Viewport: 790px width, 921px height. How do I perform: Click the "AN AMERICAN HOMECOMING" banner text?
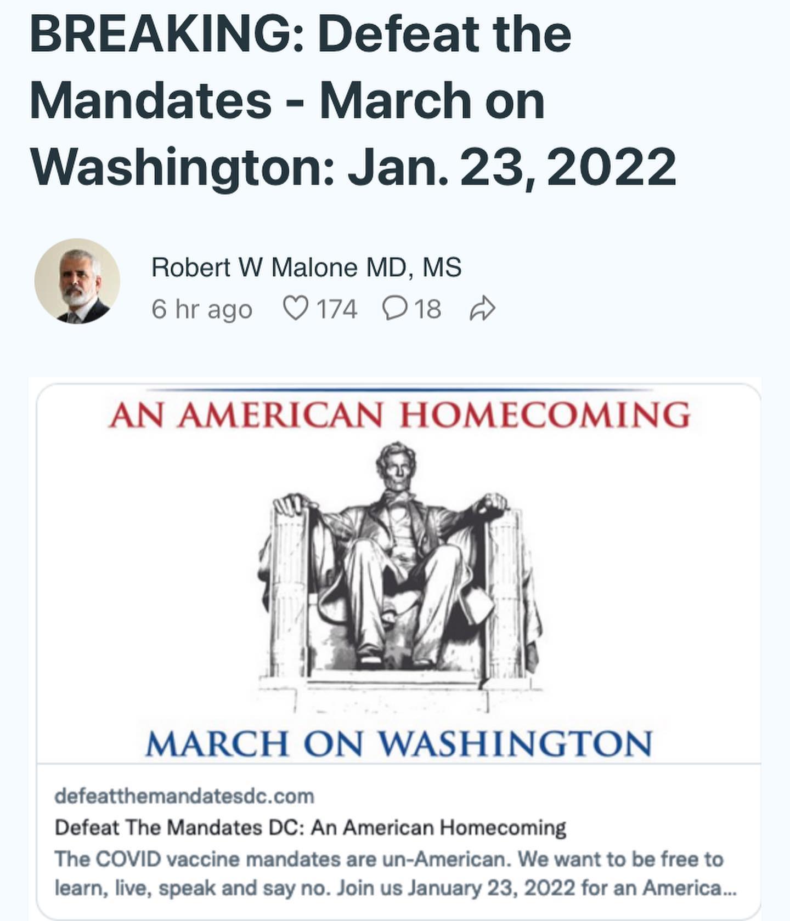tap(399, 415)
